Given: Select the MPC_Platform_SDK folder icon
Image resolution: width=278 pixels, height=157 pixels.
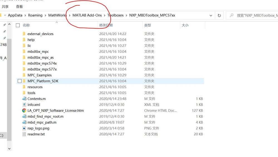Looking at the screenshot, I should tap(24, 81).
